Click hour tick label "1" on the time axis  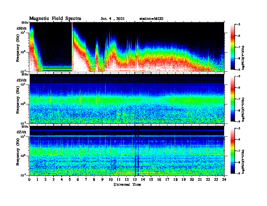38,179
